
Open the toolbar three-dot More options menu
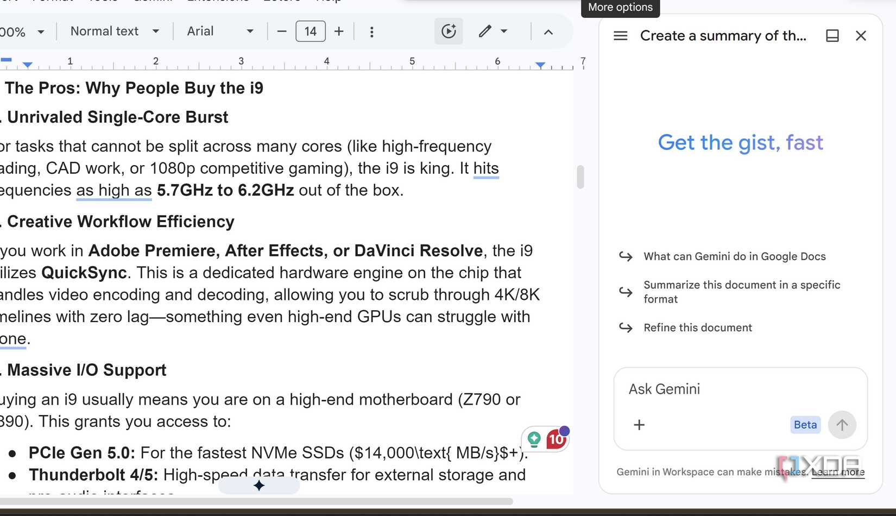click(x=371, y=32)
